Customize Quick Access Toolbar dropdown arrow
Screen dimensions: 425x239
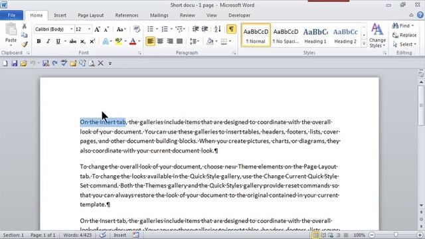coord(110,64)
